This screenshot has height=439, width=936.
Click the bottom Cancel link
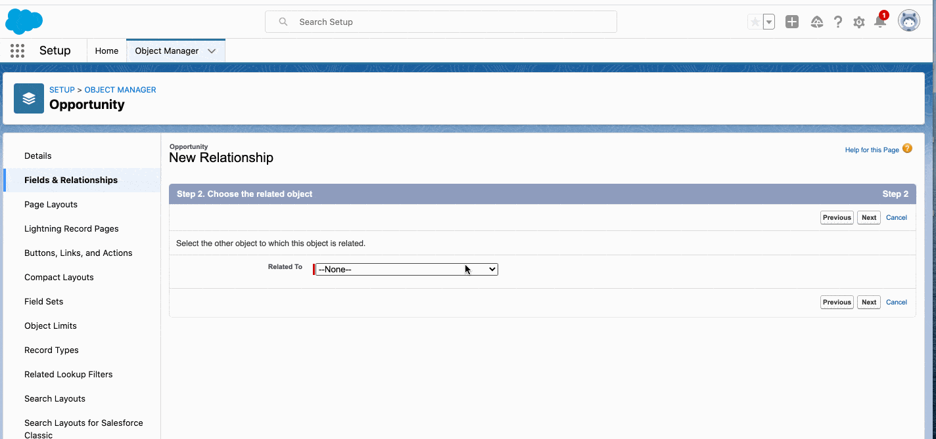(x=897, y=302)
